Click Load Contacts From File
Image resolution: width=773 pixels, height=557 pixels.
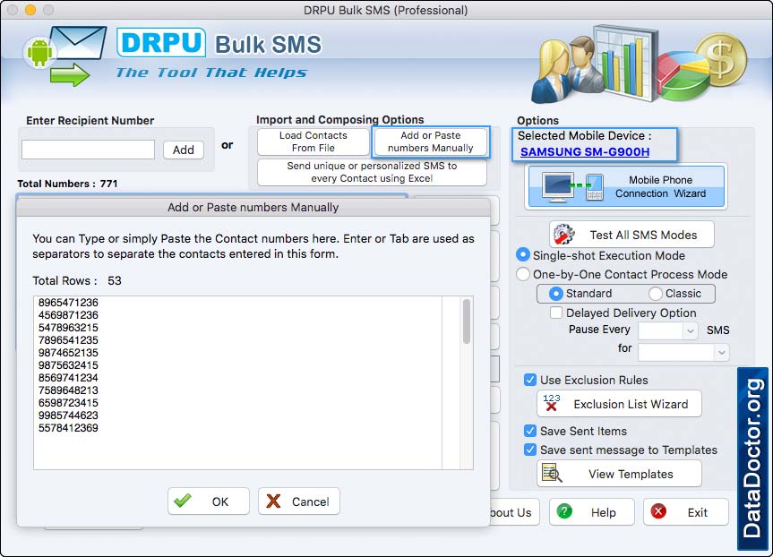pos(313,141)
